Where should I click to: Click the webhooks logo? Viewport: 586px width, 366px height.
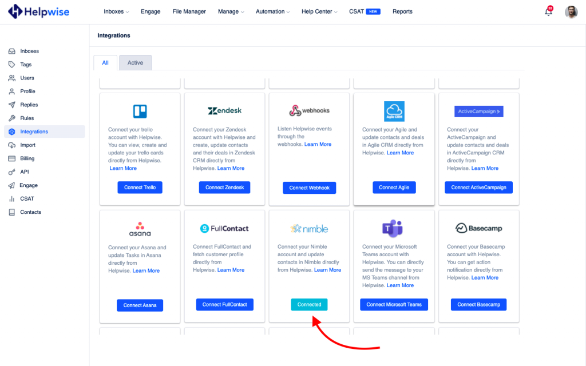point(310,110)
